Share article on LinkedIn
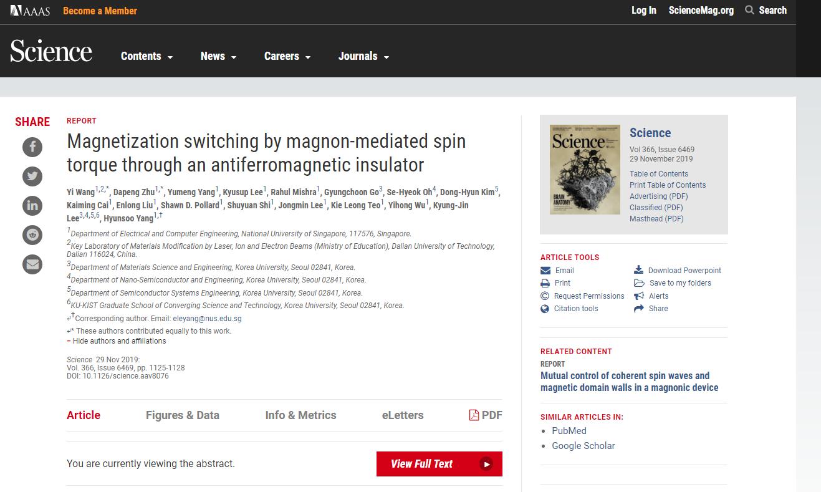This screenshot has height=492, width=821. pos(32,205)
